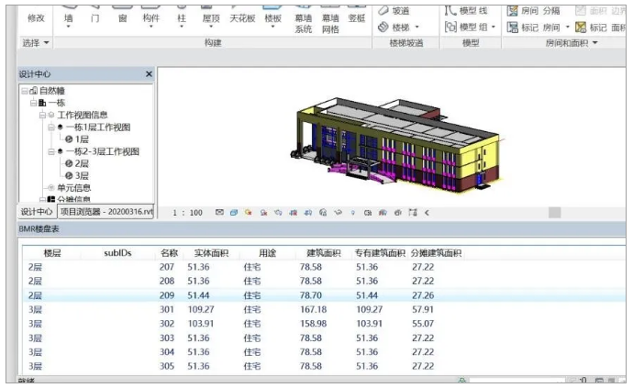Viewport: 633px width, 388px height.
Task: Click the 修改 button
Action: 36,18
